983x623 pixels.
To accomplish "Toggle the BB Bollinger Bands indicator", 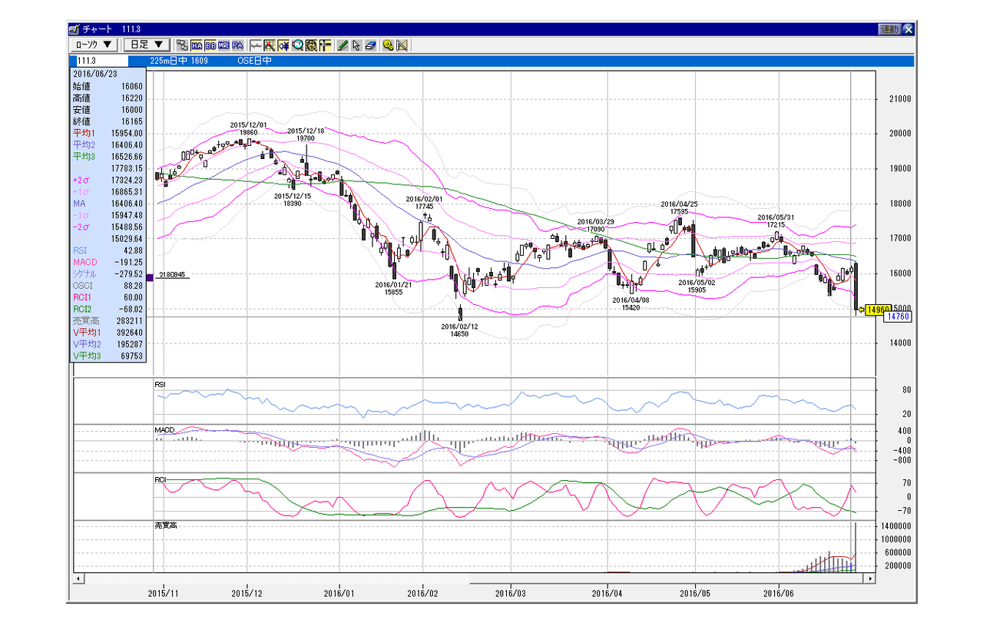I will 210,45.
